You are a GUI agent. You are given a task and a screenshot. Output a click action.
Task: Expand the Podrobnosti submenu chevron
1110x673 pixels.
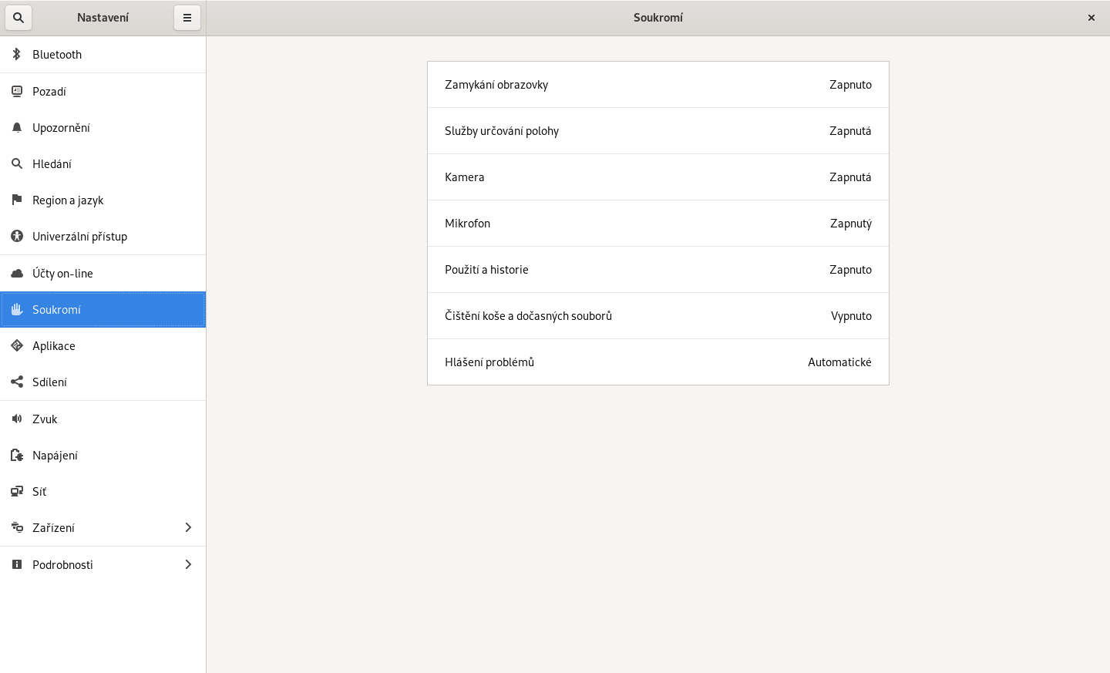(x=188, y=564)
